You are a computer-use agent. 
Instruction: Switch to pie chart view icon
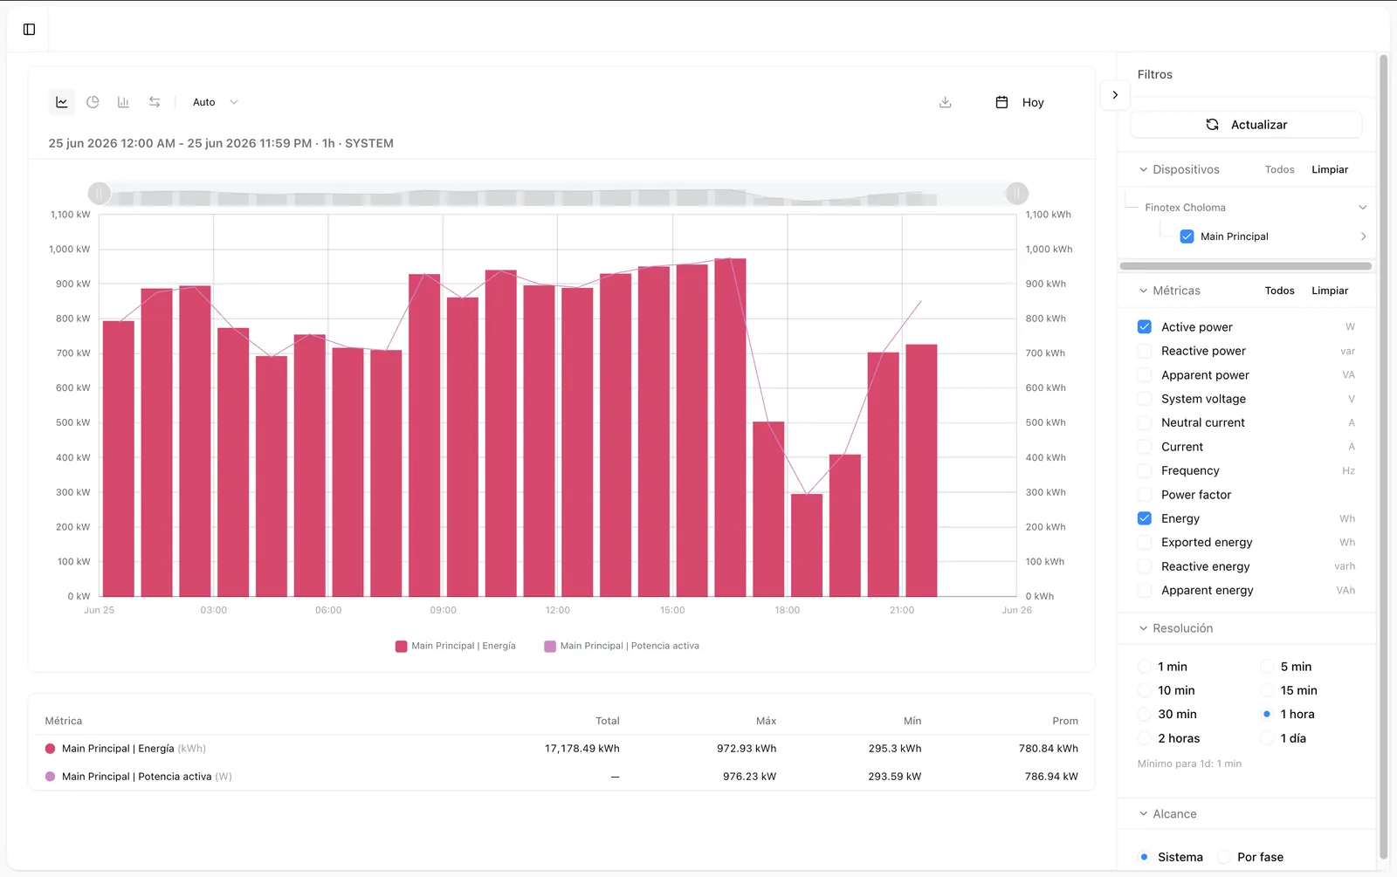(93, 102)
